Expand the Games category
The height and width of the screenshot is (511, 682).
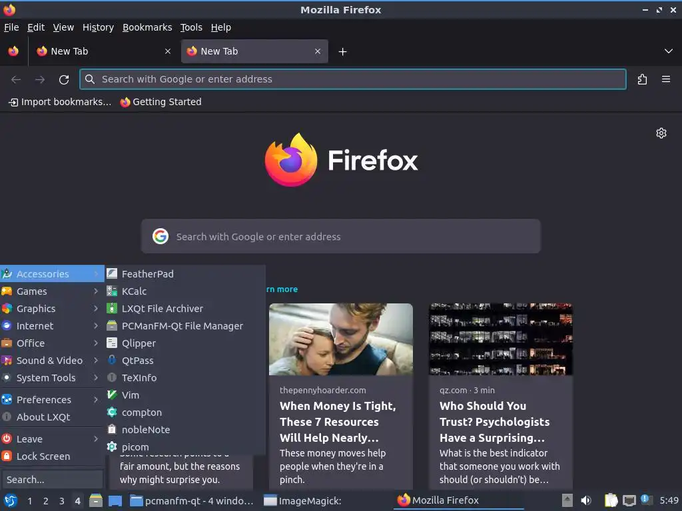click(x=52, y=291)
